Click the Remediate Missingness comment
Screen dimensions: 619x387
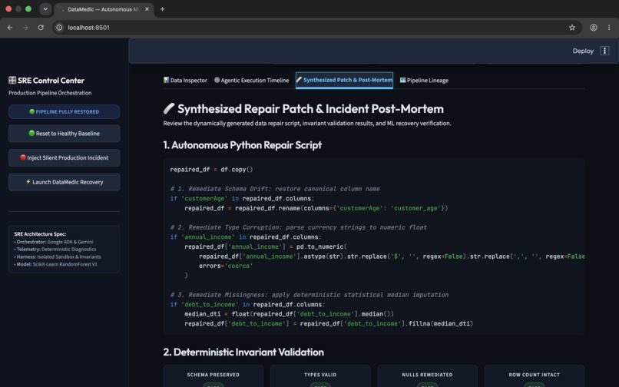click(x=309, y=295)
